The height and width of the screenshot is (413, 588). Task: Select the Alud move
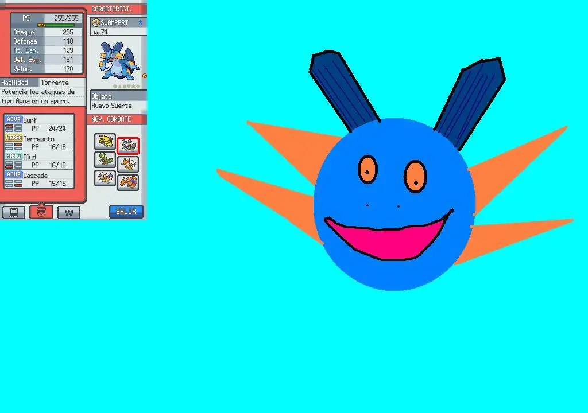click(40, 161)
